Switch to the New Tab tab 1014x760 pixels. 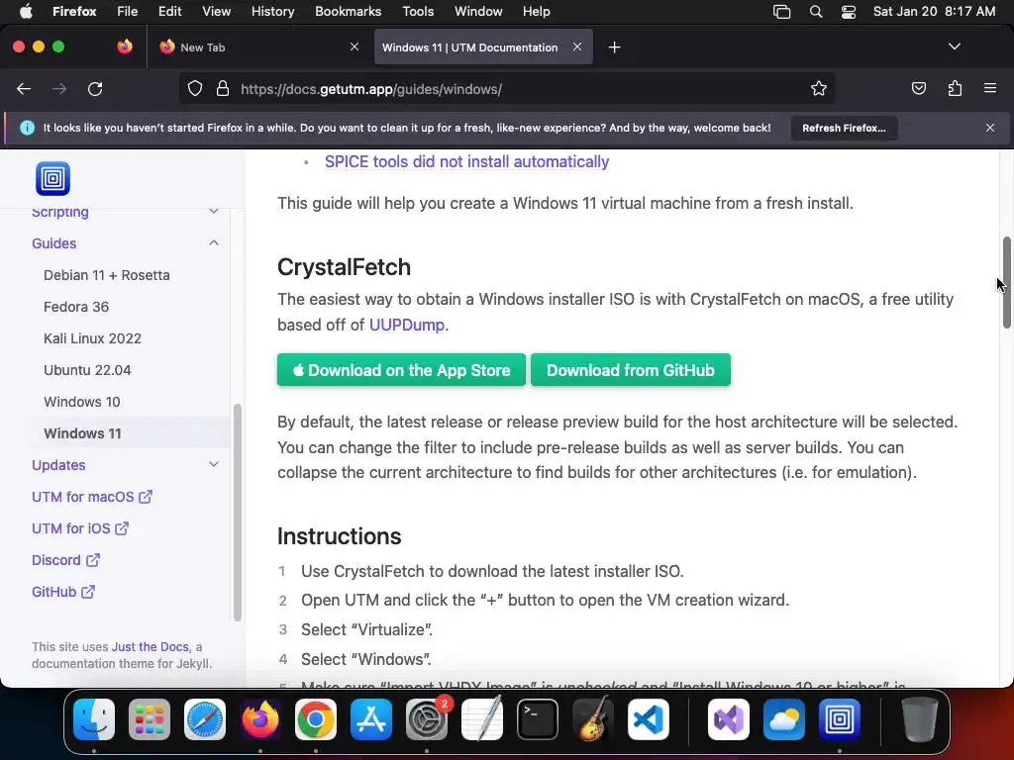click(258, 47)
